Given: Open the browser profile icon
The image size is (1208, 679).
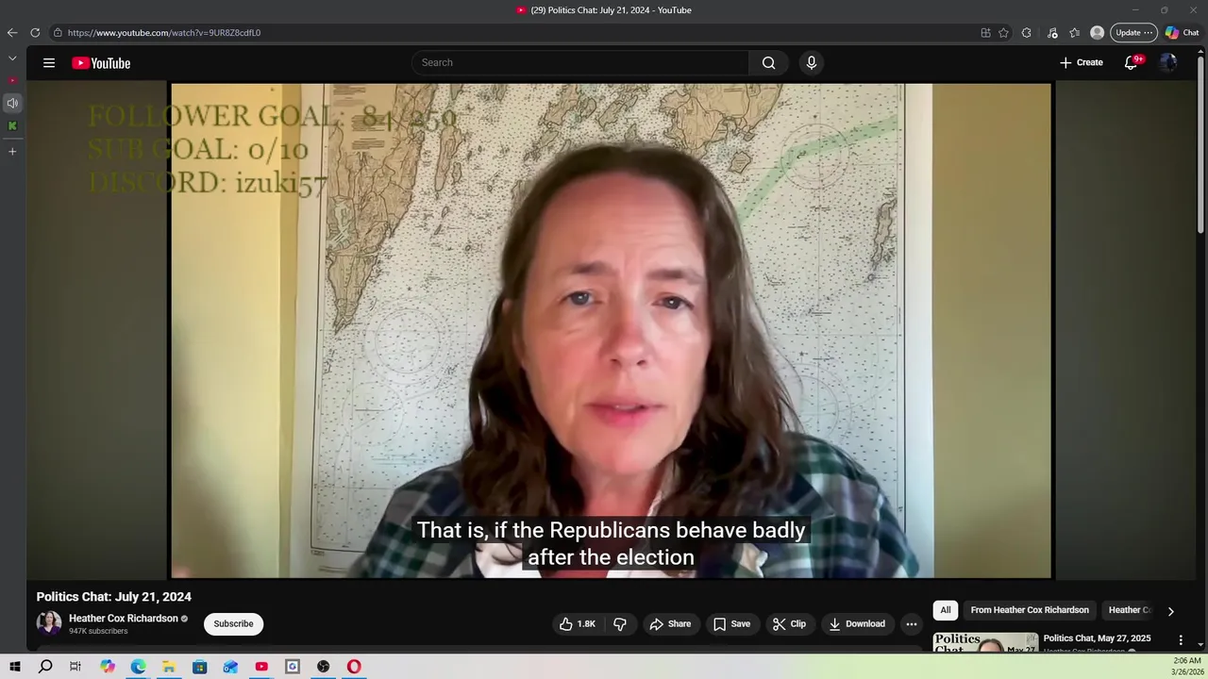Looking at the screenshot, I should [x=1097, y=32].
